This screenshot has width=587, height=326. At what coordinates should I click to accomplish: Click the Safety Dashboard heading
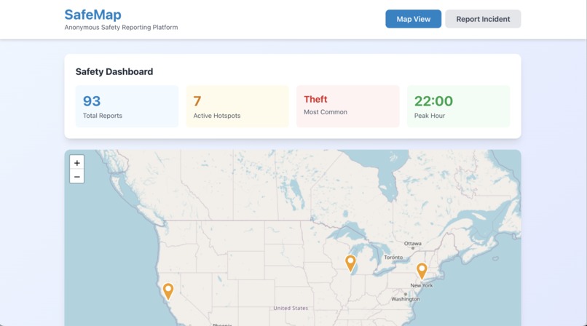[x=114, y=72]
